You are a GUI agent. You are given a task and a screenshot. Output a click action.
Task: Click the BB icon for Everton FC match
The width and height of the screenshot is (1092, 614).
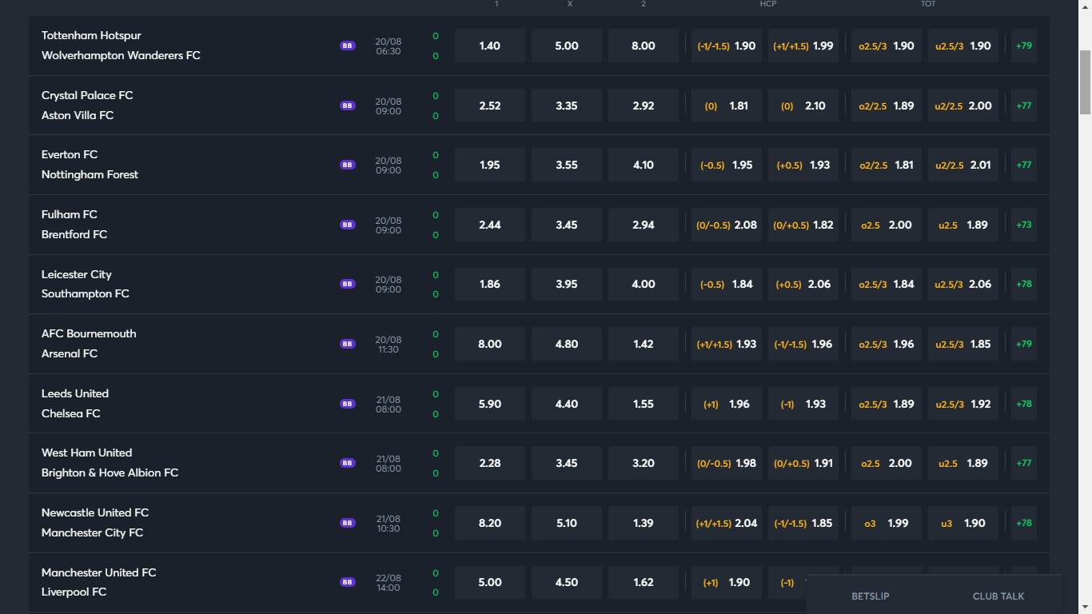tap(348, 165)
